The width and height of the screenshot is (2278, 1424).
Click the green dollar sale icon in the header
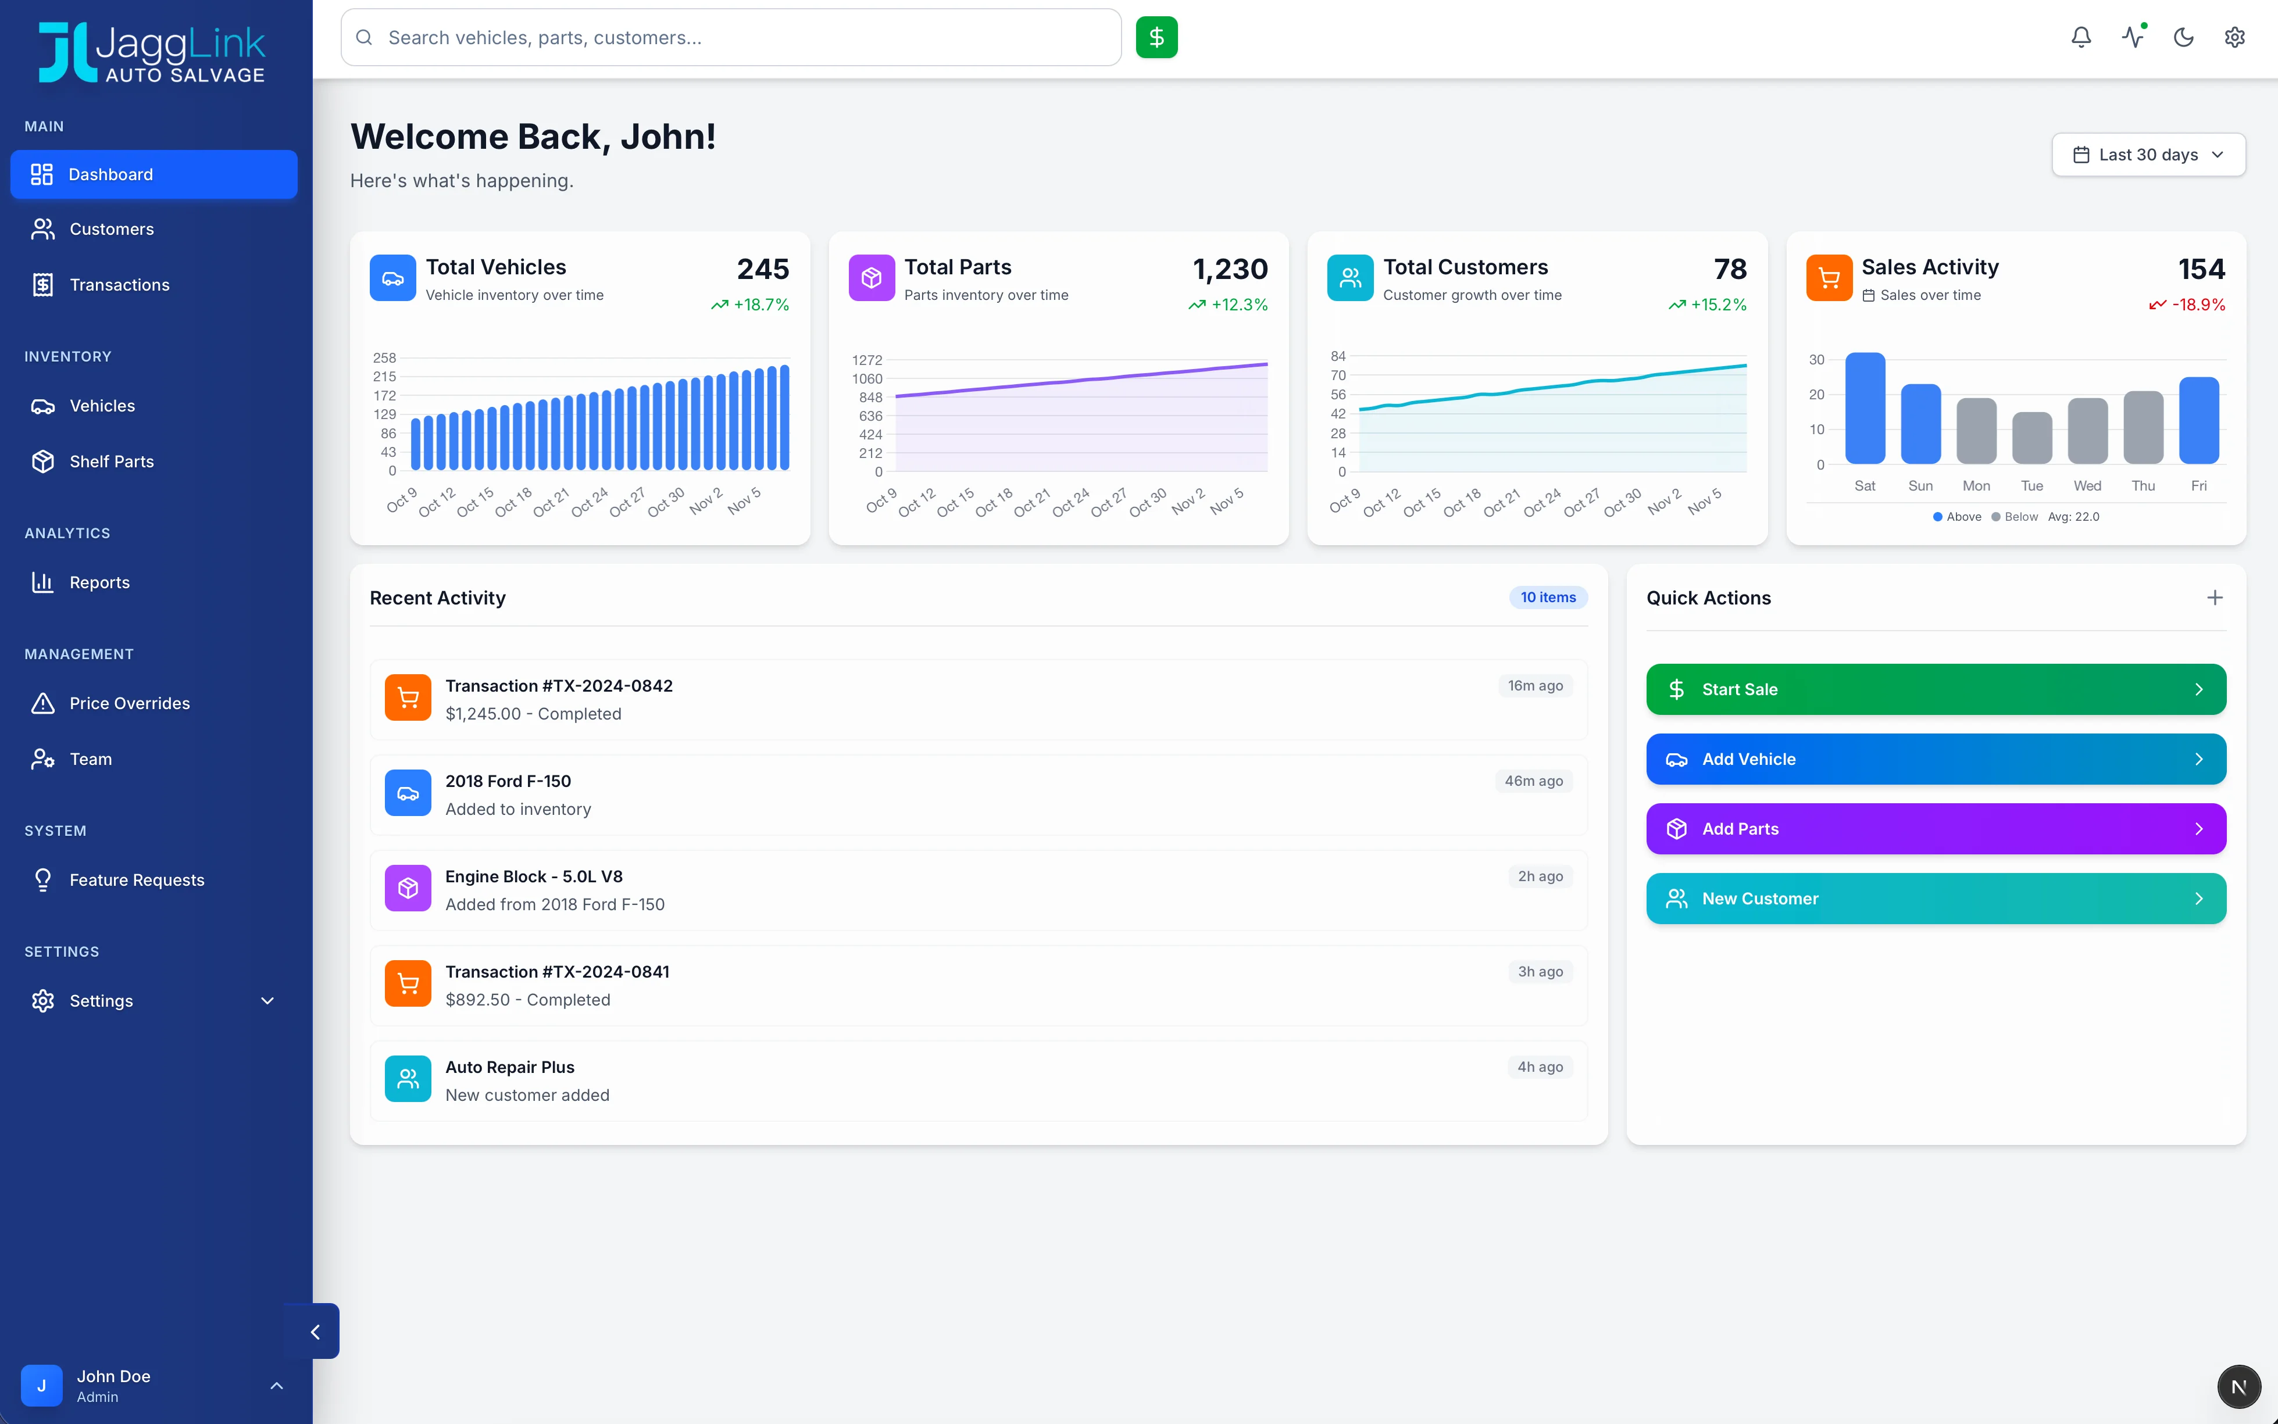tap(1157, 37)
